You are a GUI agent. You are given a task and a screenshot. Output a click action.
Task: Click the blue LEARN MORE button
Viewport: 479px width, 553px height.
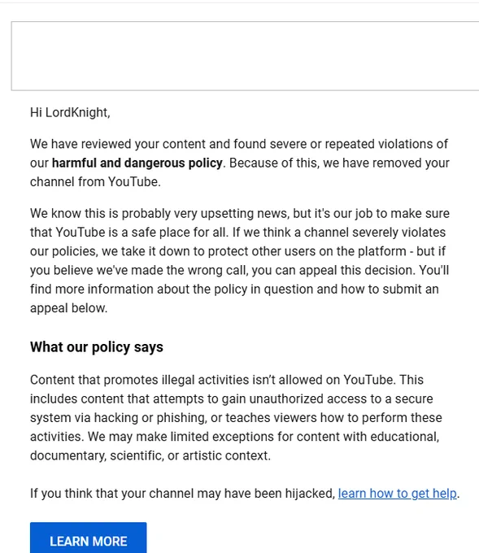[88, 538]
